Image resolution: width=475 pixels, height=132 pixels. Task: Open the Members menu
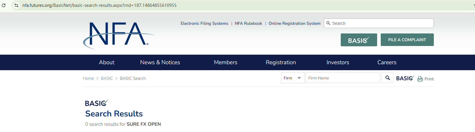point(226,62)
